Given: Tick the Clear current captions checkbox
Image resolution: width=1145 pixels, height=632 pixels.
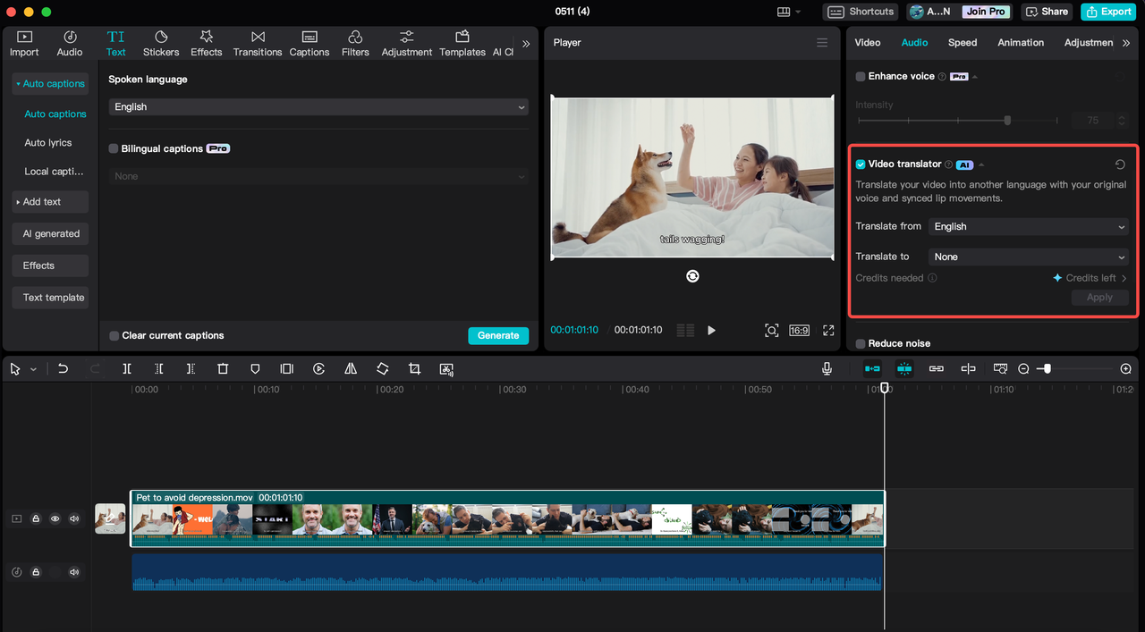Looking at the screenshot, I should pyautogui.click(x=114, y=335).
